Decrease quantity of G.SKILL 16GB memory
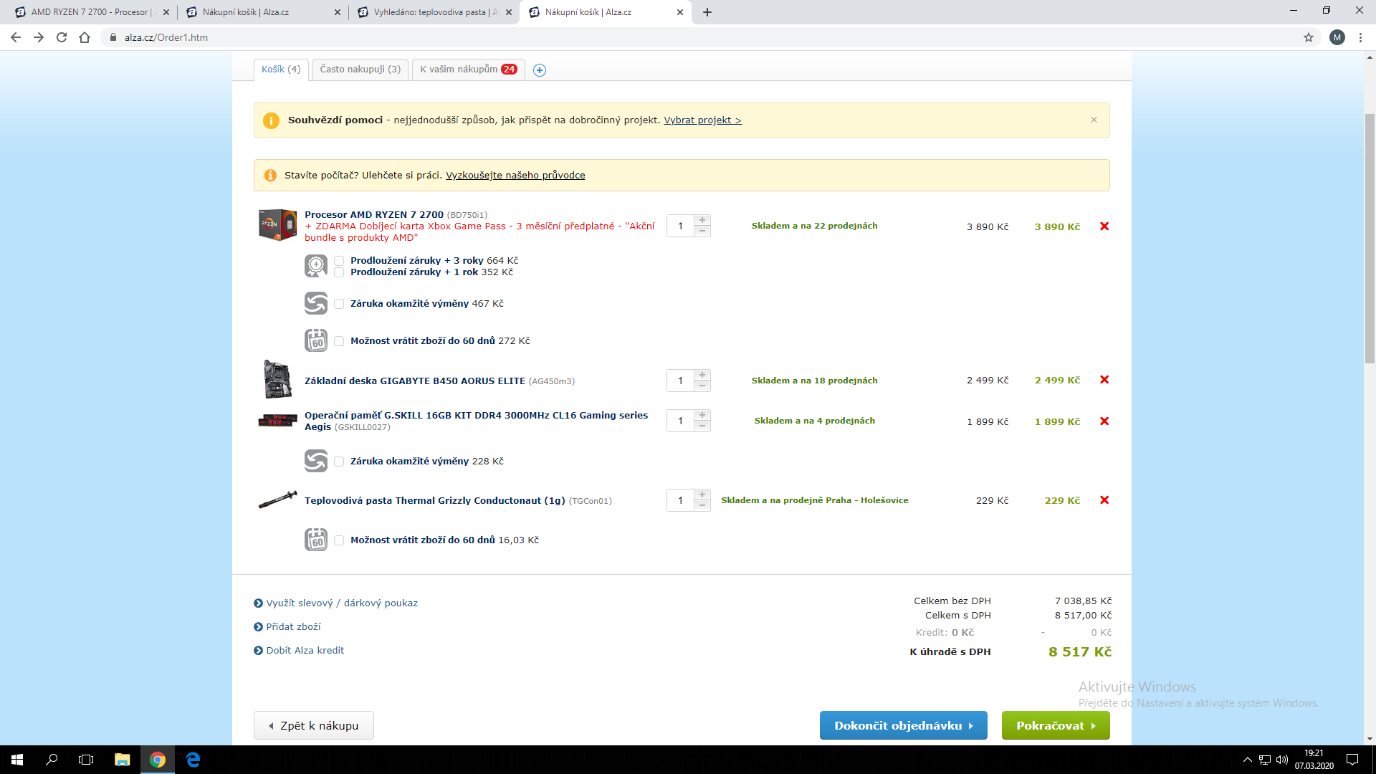This screenshot has width=1376, height=774. 702,426
